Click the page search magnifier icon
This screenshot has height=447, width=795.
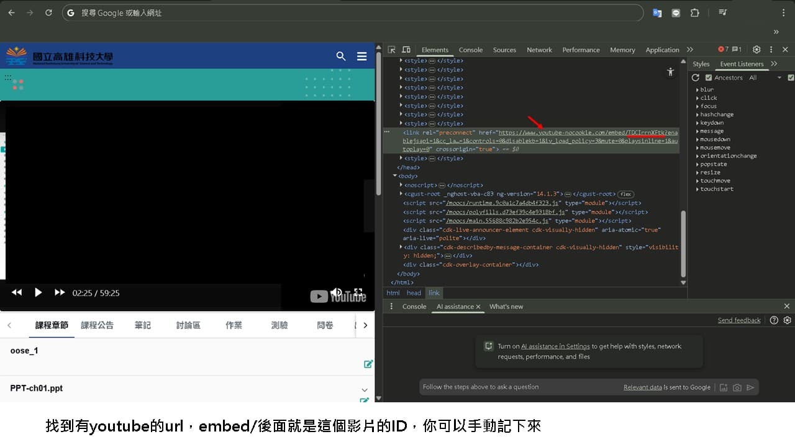(x=341, y=56)
